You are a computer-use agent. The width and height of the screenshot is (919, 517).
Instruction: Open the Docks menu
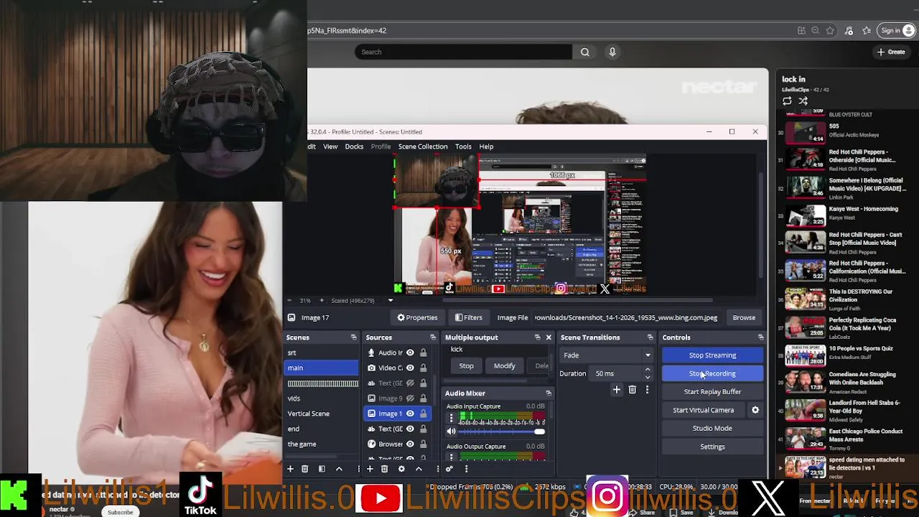point(354,146)
